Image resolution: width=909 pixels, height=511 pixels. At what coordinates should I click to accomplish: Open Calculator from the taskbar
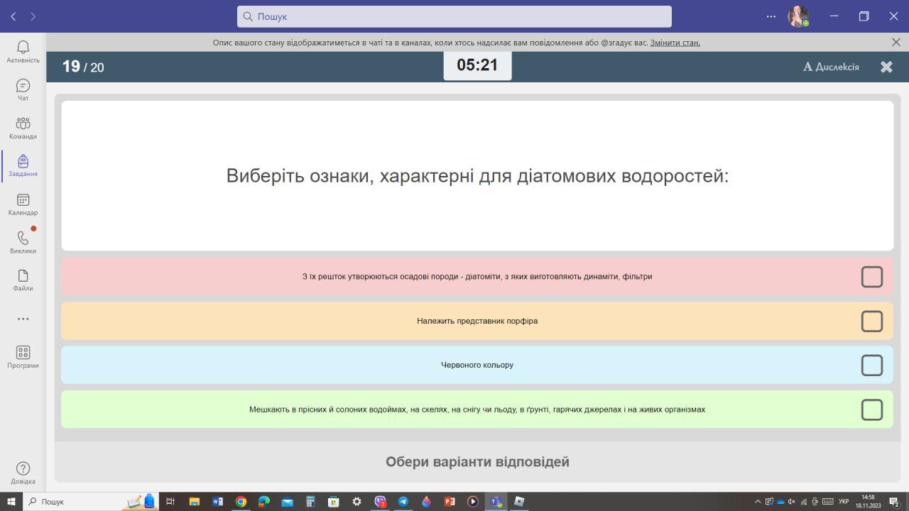pos(310,502)
